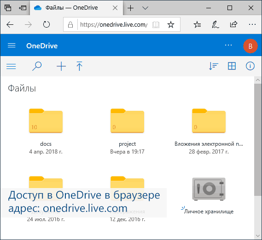Click the Вчера в 19:17 timestamp
Image resolution: width=262 pixels, height=240 pixels.
pyautogui.click(x=128, y=152)
